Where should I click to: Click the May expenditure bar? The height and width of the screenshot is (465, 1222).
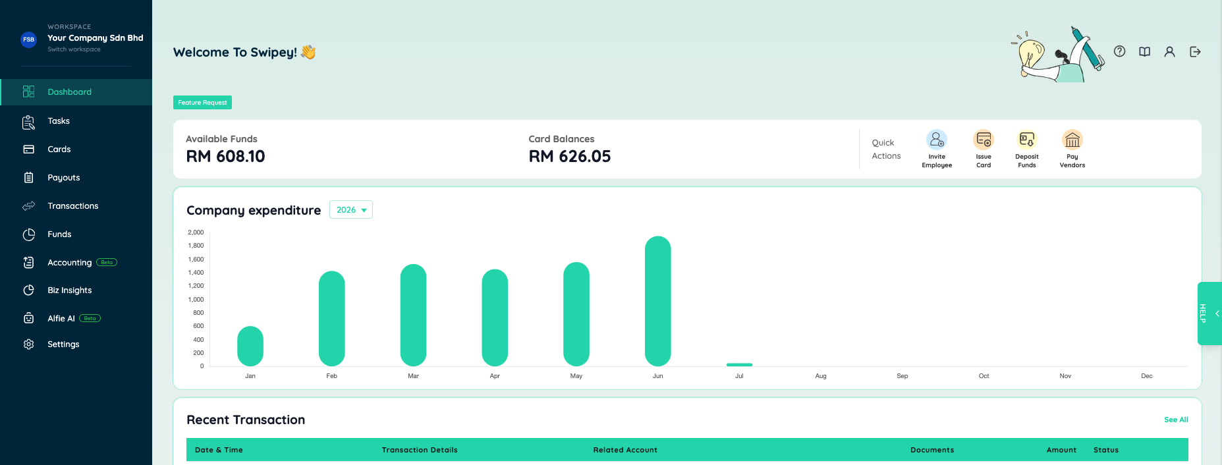576,314
